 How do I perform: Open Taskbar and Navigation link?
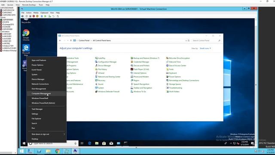pyautogui.click(x=141, y=88)
